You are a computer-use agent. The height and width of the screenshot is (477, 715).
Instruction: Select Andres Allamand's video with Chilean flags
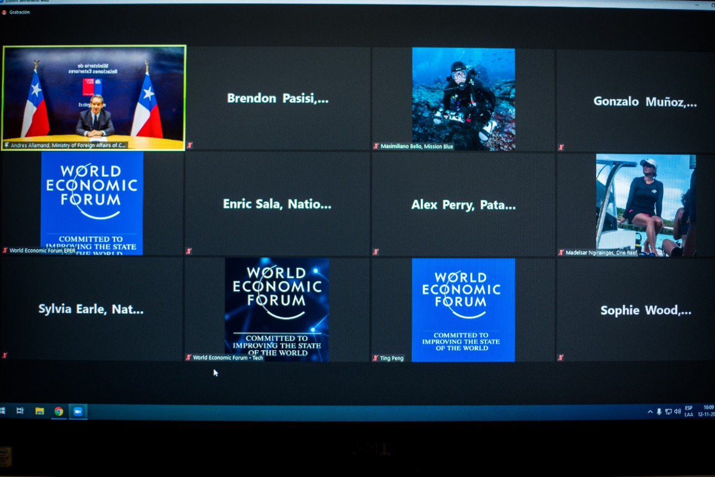pos(94,98)
